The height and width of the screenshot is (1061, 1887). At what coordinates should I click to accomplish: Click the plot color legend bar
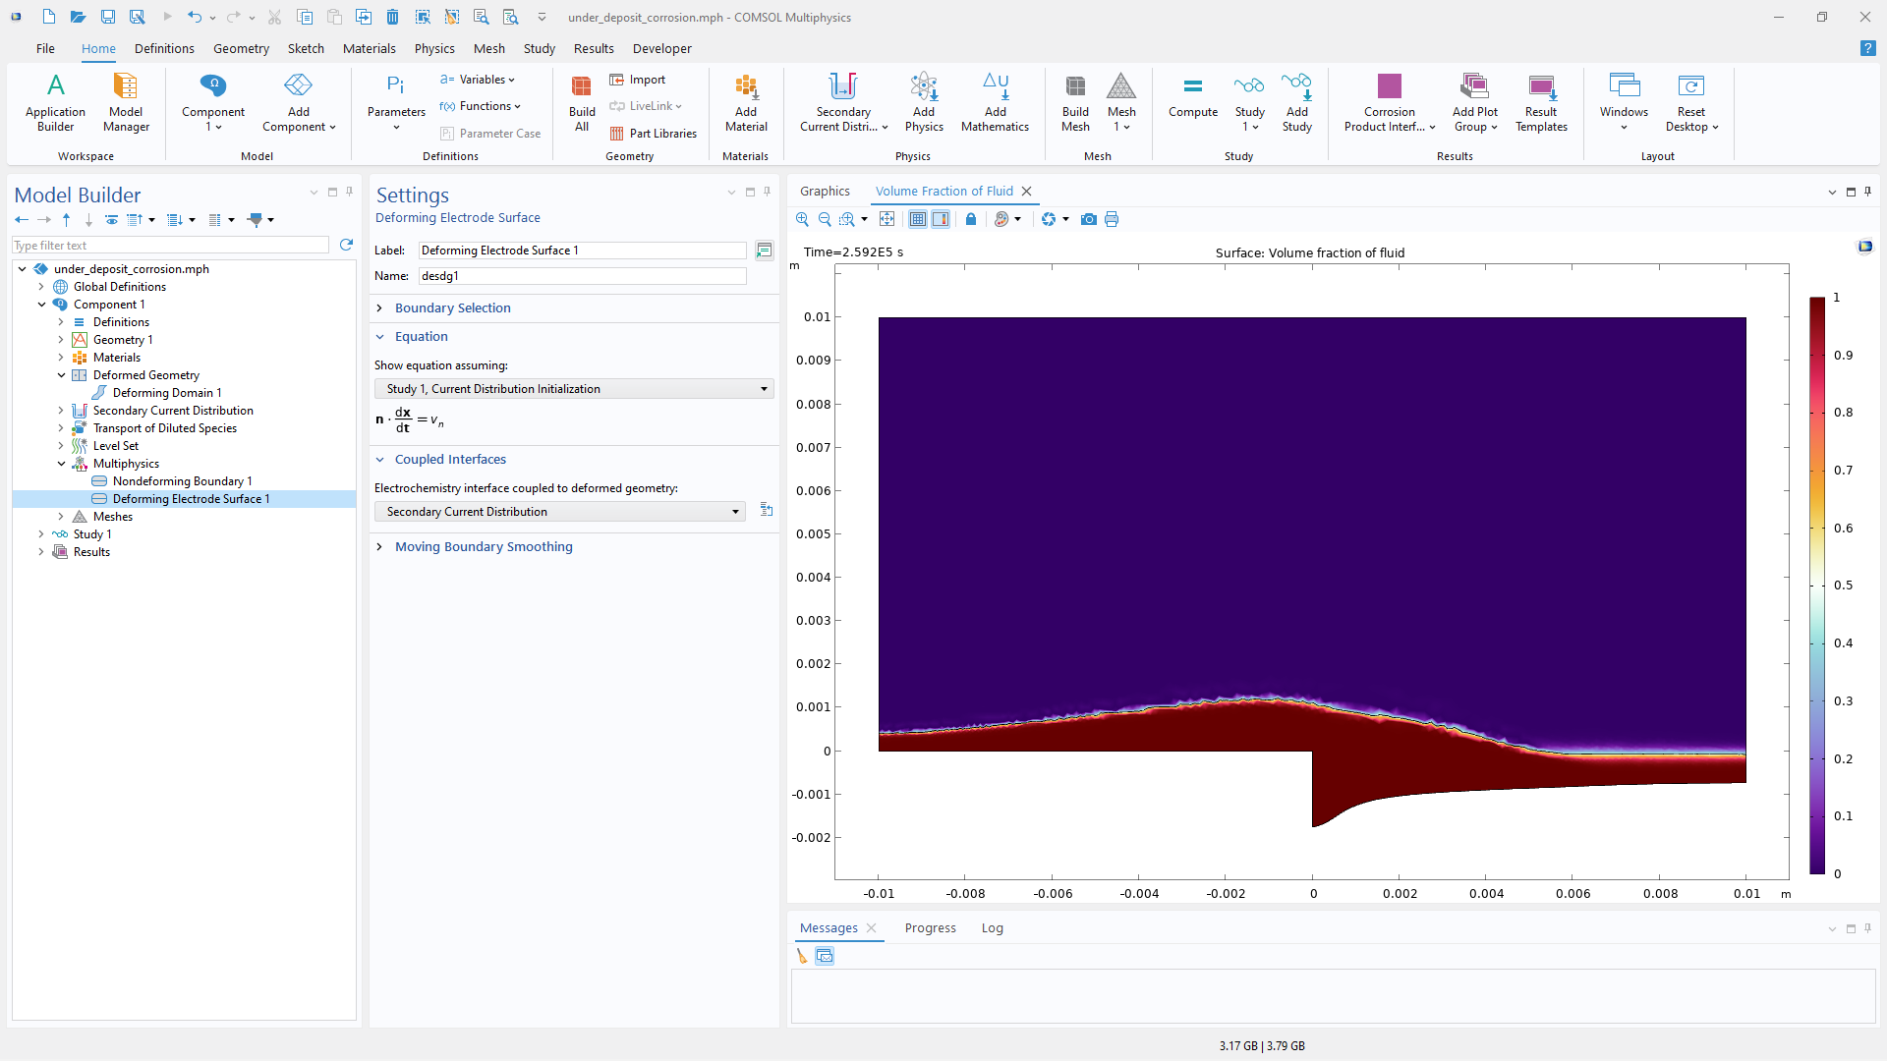[1817, 586]
